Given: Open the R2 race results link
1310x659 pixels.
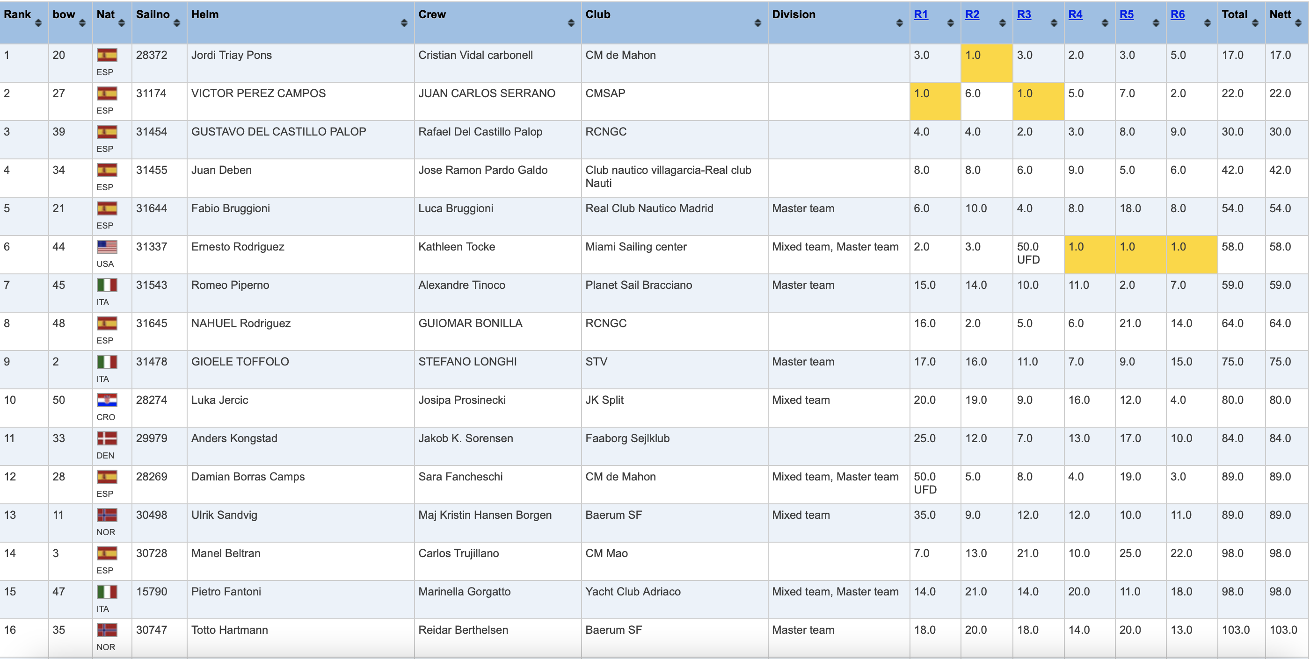Looking at the screenshot, I should point(972,14).
